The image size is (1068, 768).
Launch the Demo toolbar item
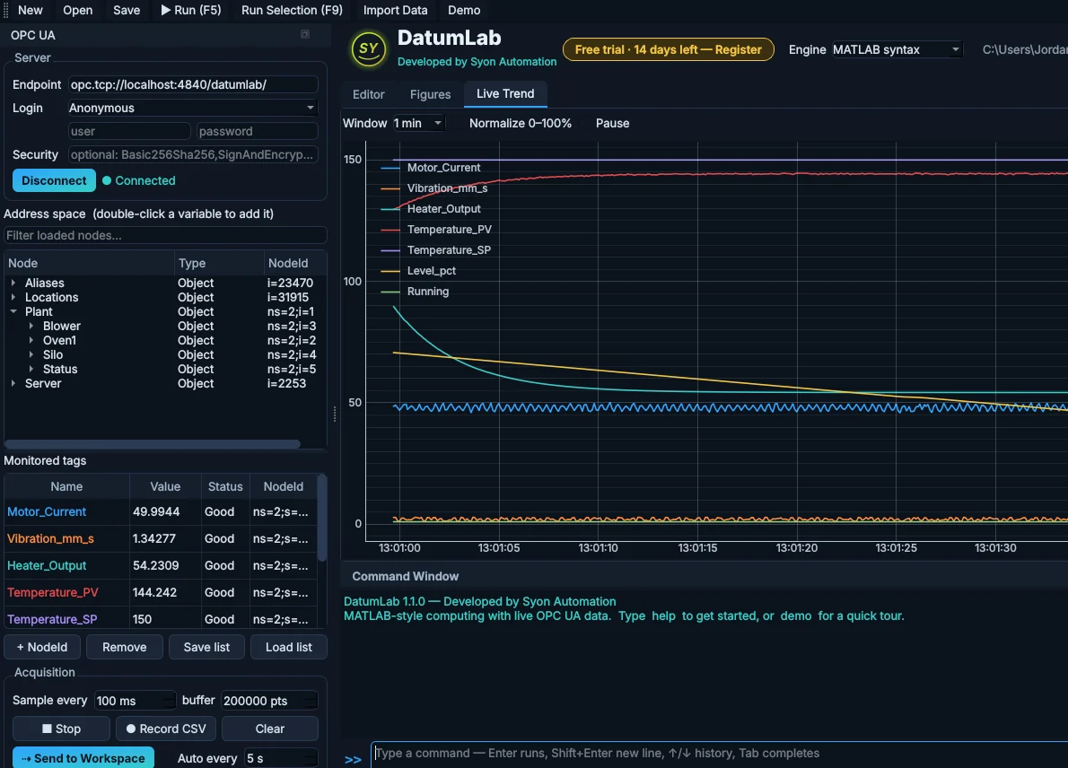[x=464, y=10]
